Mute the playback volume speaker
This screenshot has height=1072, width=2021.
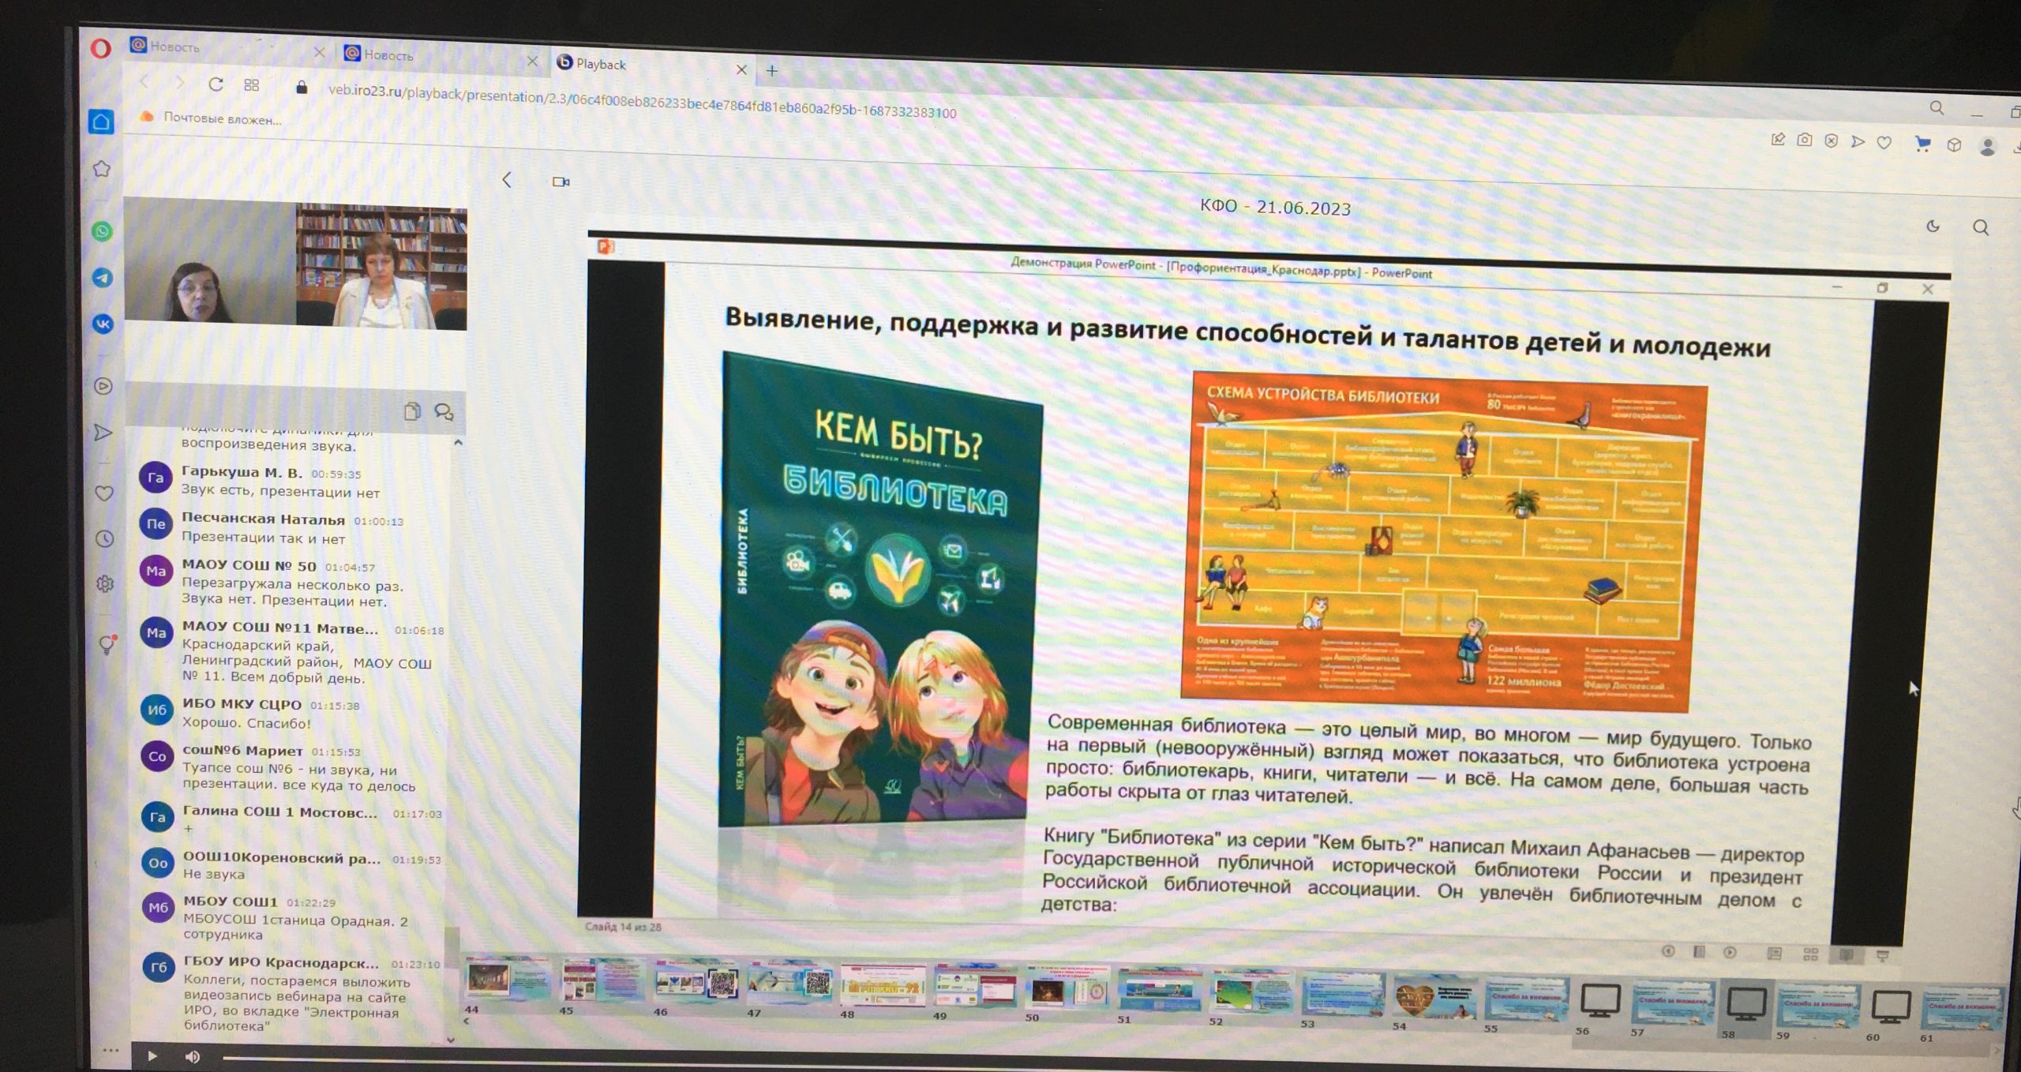coord(192,1056)
